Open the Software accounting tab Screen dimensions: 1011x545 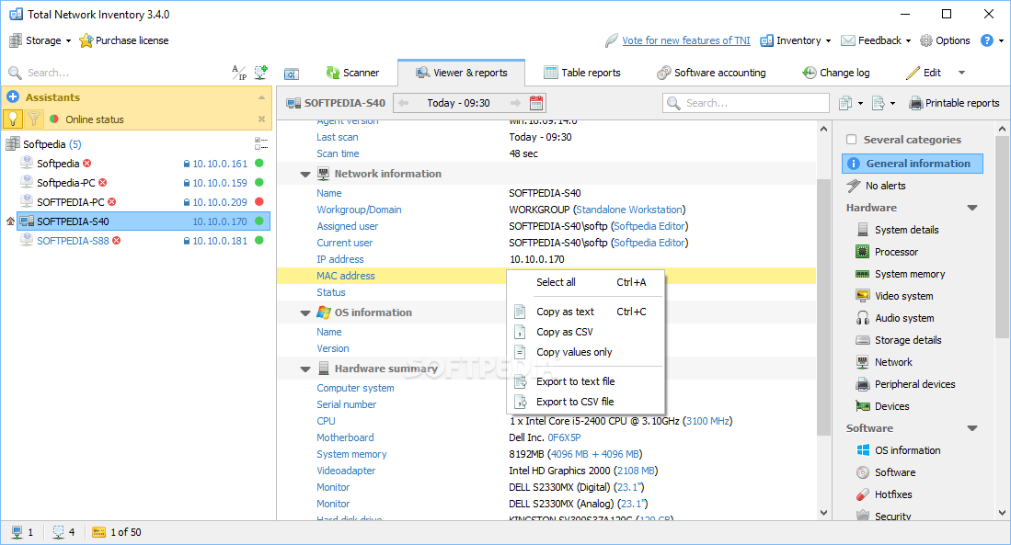coord(711,73)
